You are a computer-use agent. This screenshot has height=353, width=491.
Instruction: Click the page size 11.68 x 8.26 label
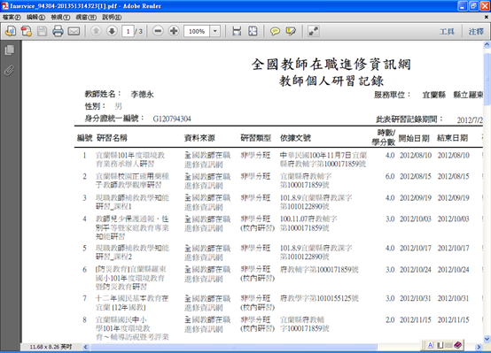[x=51, y=347]
